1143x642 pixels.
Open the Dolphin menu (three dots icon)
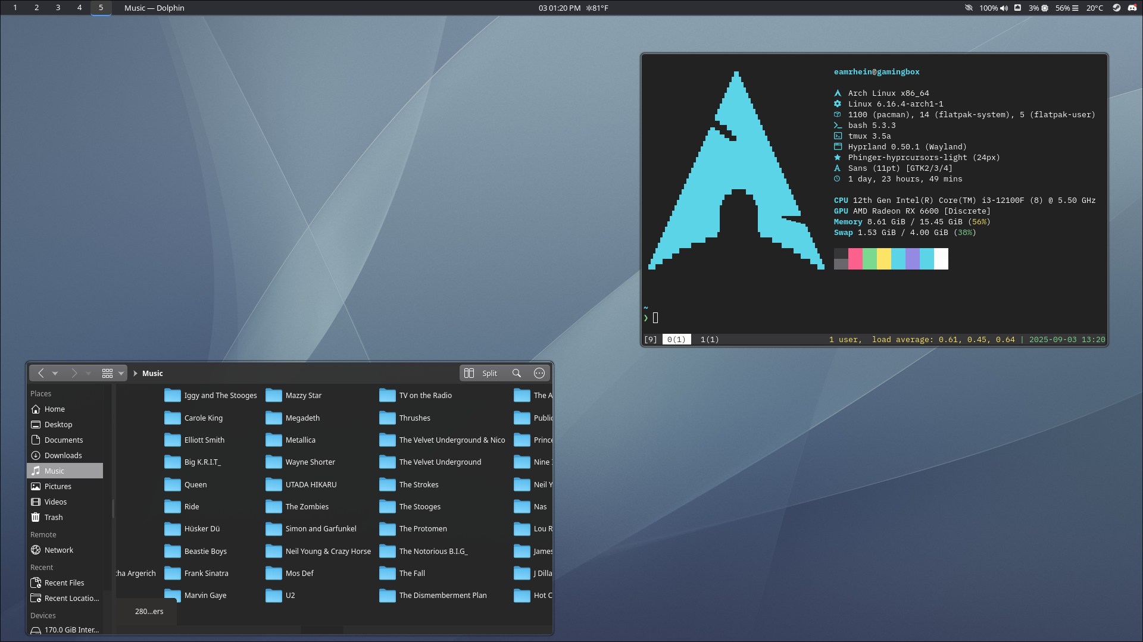pyautogui.click(x=539, y=373)
